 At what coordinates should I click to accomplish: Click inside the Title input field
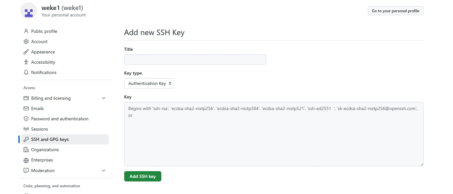[x=195, y=60]
